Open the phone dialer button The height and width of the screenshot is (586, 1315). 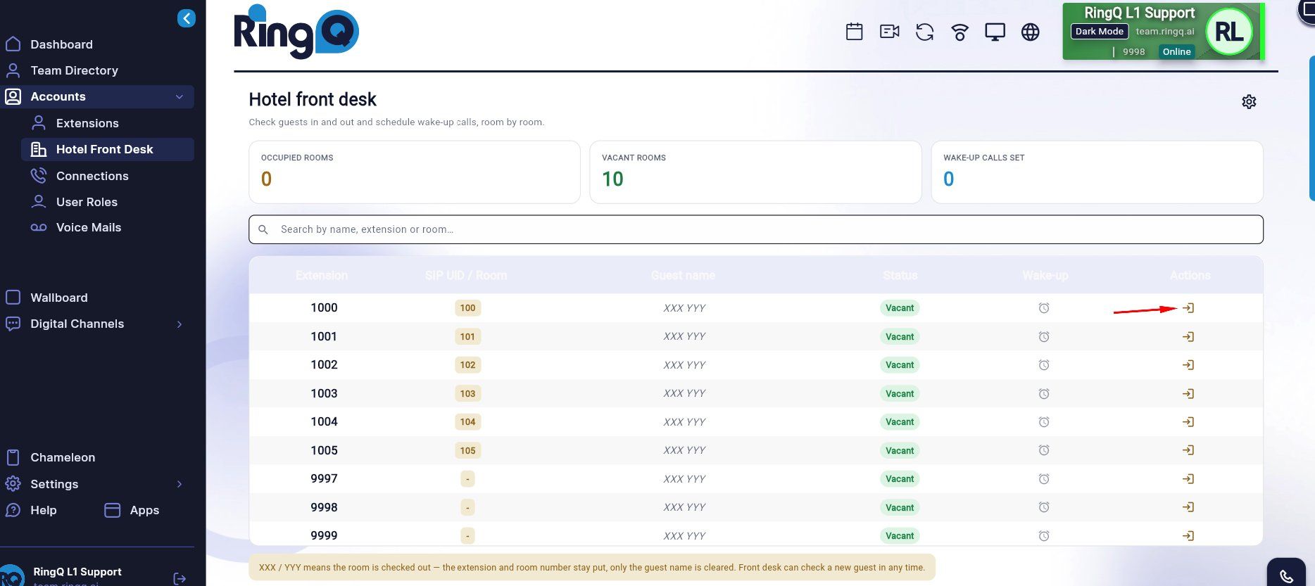[x=1287, y=576]
